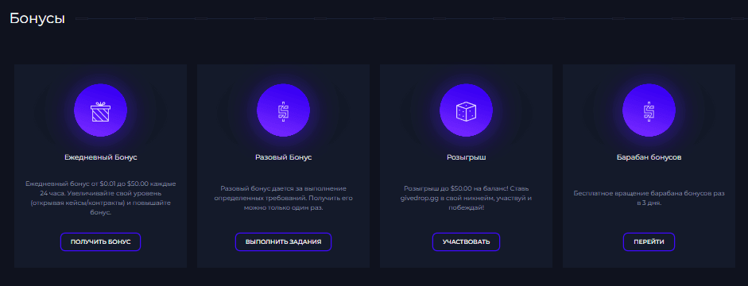This screenshot has height=286, width=748.
Task: Click the dice cube icon above Розыгрыш
Action: (x=466, y=111)
